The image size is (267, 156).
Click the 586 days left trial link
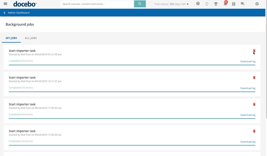(x=177, y=4)
